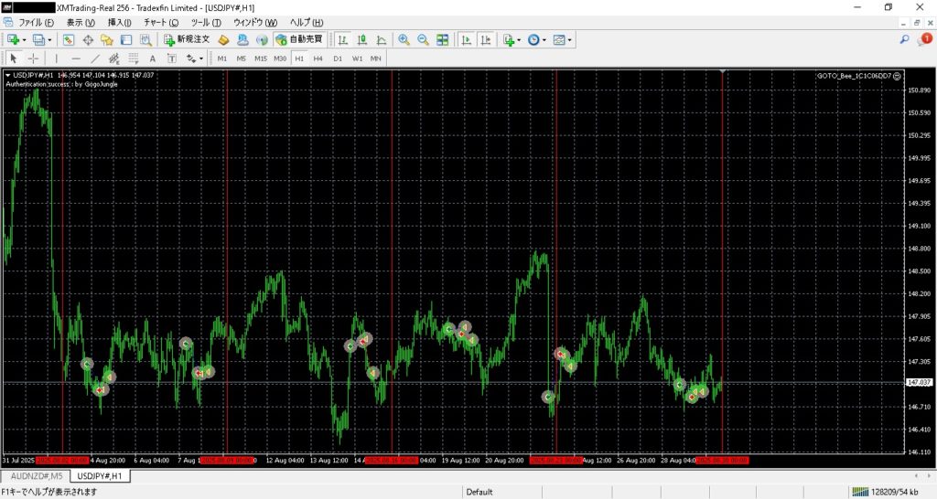
Task: Open the search magnifier icon at top right
Action: tap(905, 39)
